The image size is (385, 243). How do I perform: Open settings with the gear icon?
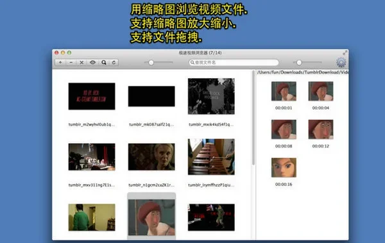pos(341,62)
